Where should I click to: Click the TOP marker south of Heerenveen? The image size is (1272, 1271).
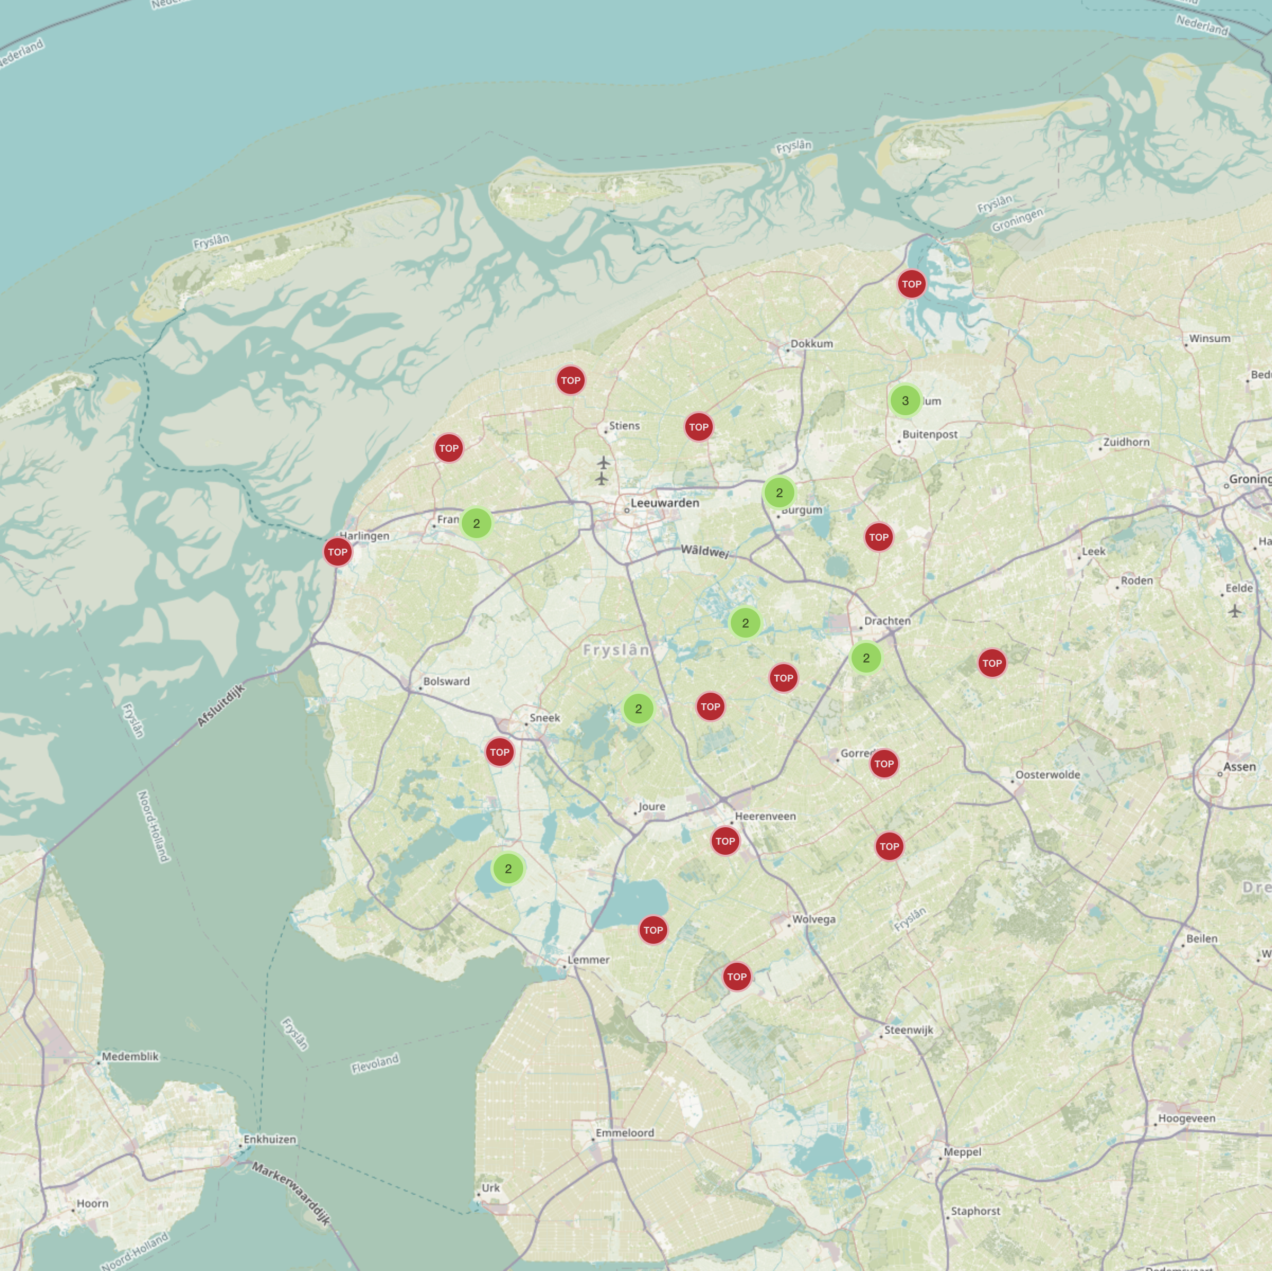725,841
